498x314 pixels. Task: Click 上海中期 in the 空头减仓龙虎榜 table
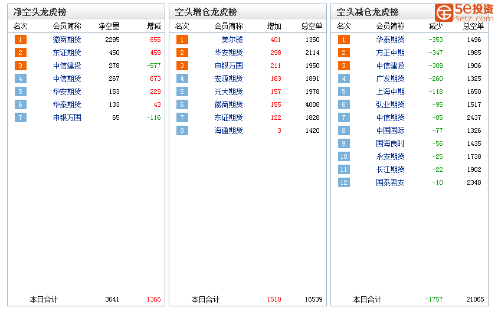[x=391, y=91]
